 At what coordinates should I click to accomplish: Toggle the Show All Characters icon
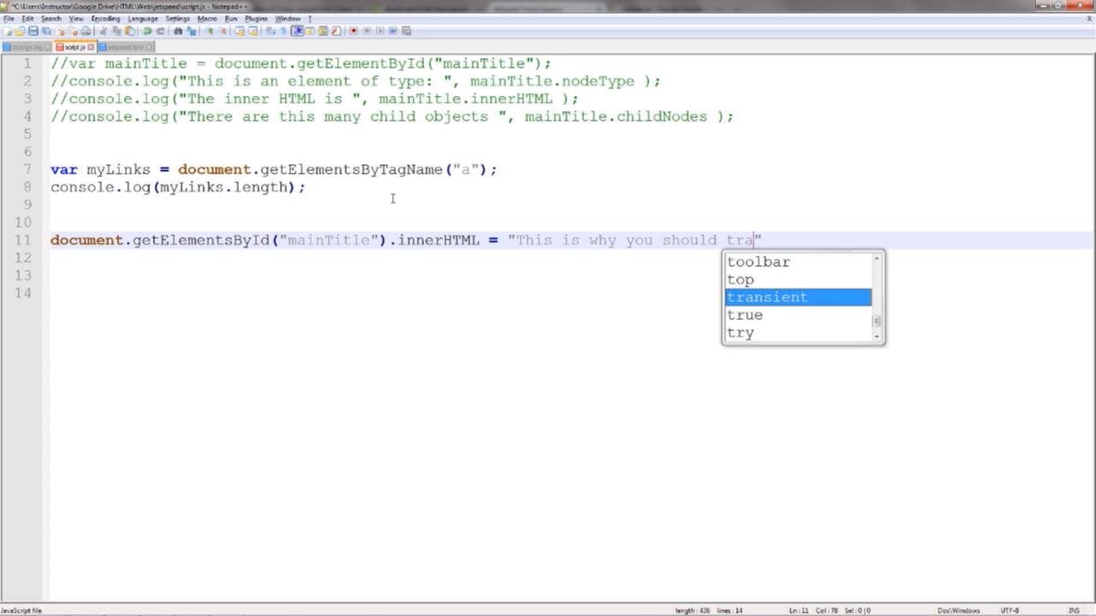point(283,31)
